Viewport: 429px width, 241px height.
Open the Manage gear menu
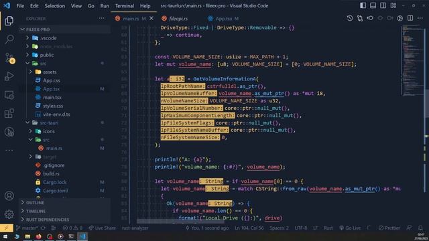point(9,214)
